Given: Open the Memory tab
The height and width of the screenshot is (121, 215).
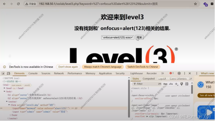Looking at the screenshot, I should tap(90, 74).
